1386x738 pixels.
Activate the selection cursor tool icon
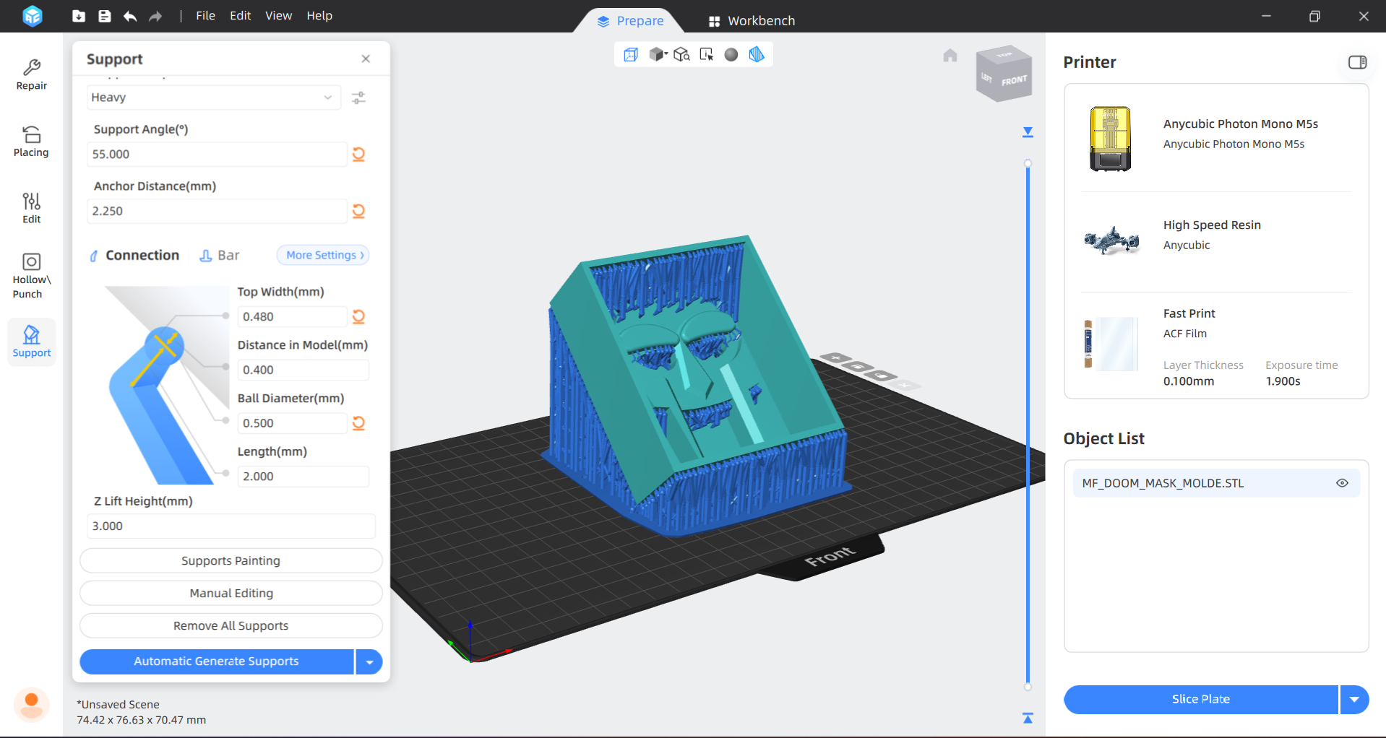click(x=707, y=55)
